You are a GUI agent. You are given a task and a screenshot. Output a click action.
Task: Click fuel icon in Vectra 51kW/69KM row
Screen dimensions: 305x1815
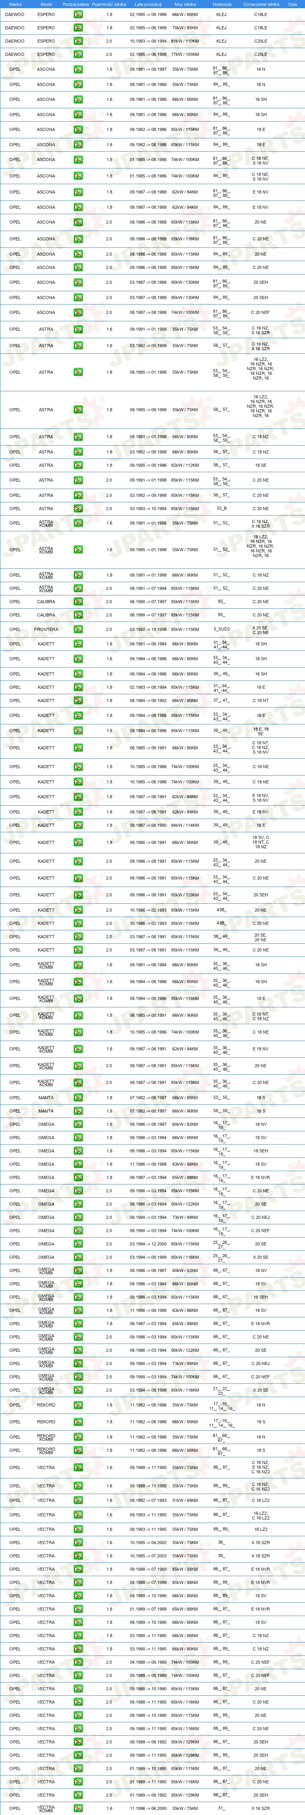point(78,1500)
